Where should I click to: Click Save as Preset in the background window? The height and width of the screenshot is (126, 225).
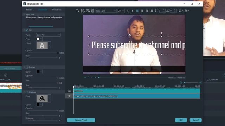pyautogui.click(x=9, y=69)
